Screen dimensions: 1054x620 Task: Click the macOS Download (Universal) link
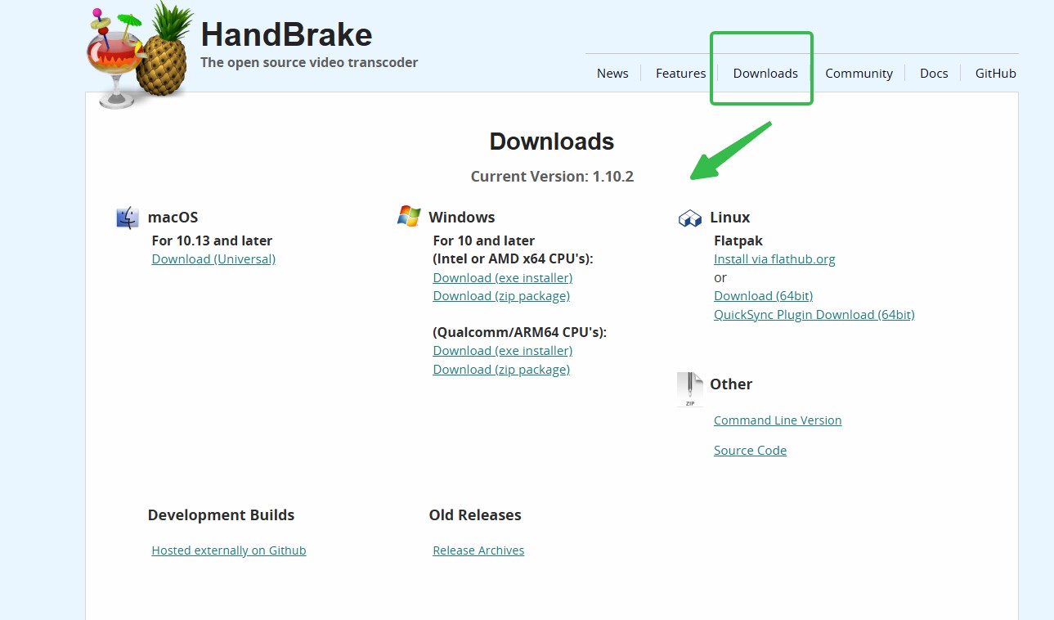tap(213, 259)
